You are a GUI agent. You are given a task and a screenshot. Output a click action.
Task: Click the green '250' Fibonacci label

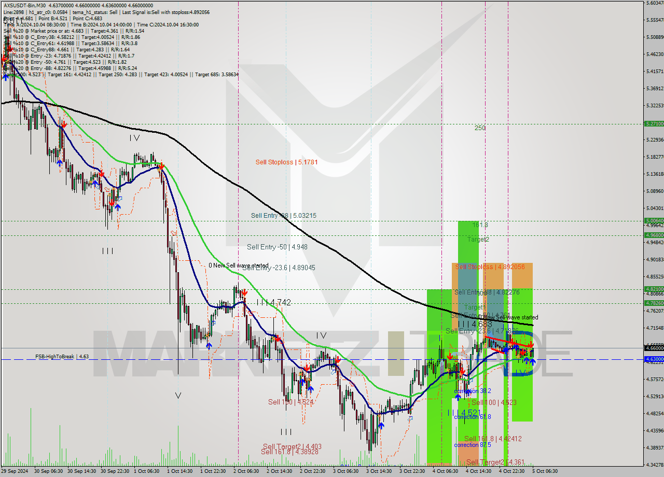480,128
